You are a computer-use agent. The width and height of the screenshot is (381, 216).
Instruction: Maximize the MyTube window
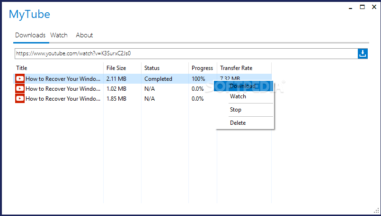point(362,7)
